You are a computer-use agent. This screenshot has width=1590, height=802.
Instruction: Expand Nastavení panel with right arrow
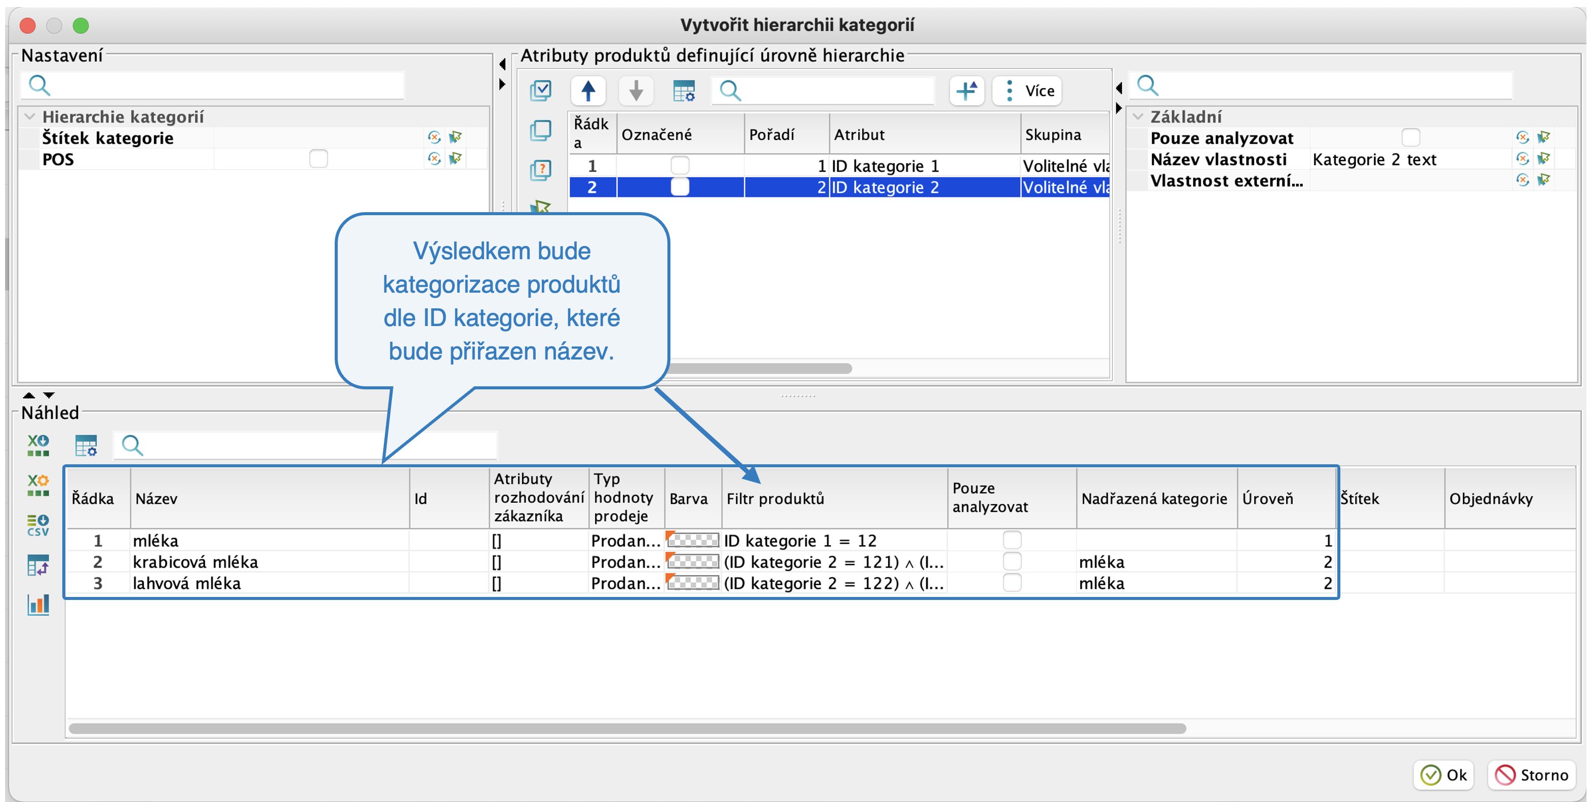502,84
